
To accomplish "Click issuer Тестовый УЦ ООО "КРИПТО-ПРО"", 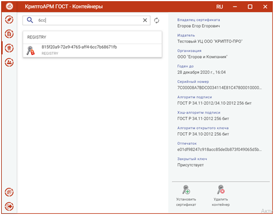I will pyautogui.click(x=210, y=41).
